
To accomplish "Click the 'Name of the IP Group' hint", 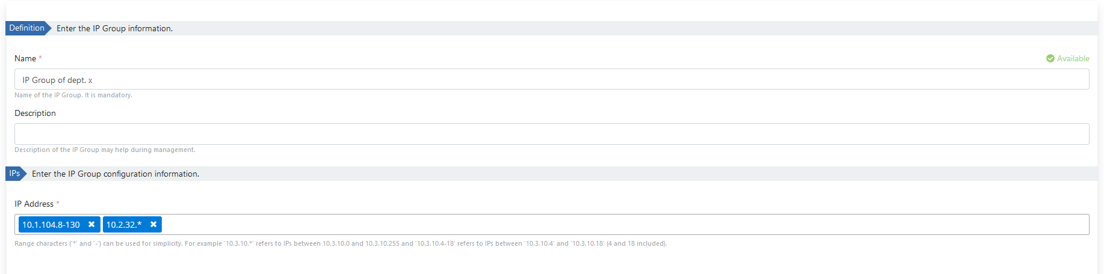I will (x=73, y=96).
